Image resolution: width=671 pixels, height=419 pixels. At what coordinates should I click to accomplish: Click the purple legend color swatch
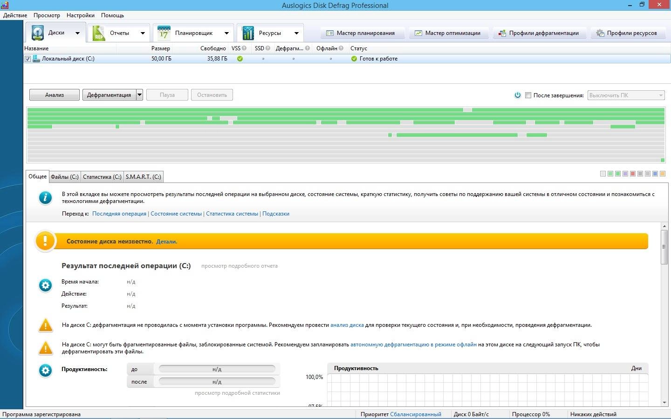click(625, 174)
